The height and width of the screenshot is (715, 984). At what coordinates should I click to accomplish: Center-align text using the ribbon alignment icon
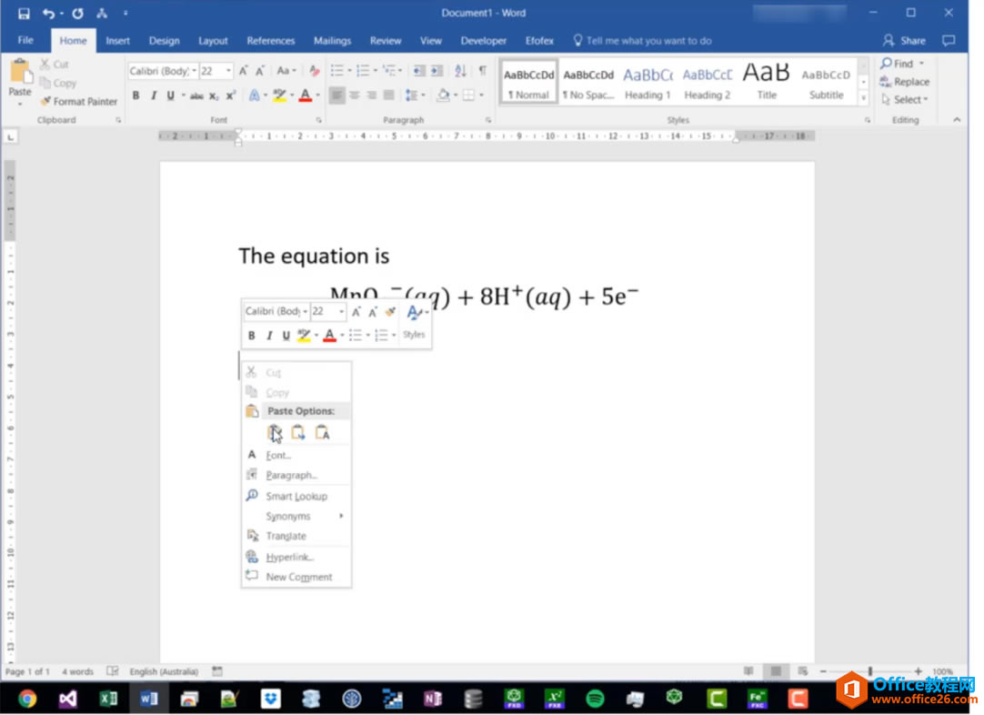tap(355, 96)
